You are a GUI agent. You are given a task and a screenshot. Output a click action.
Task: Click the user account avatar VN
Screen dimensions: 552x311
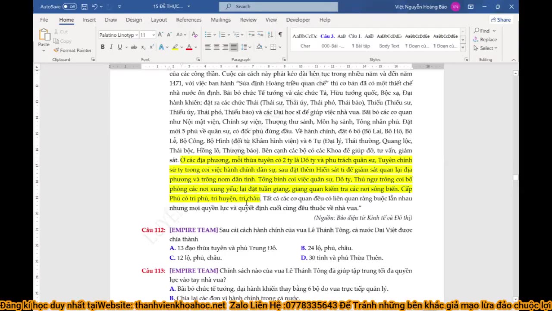pyautogui.click(x=455, y=6)
